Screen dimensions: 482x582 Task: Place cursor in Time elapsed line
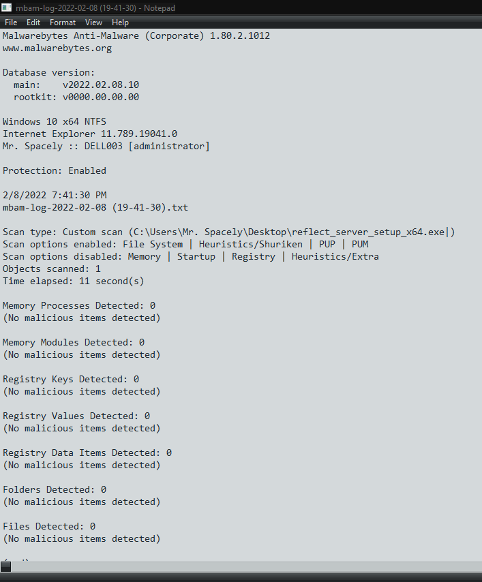[73, 281]
